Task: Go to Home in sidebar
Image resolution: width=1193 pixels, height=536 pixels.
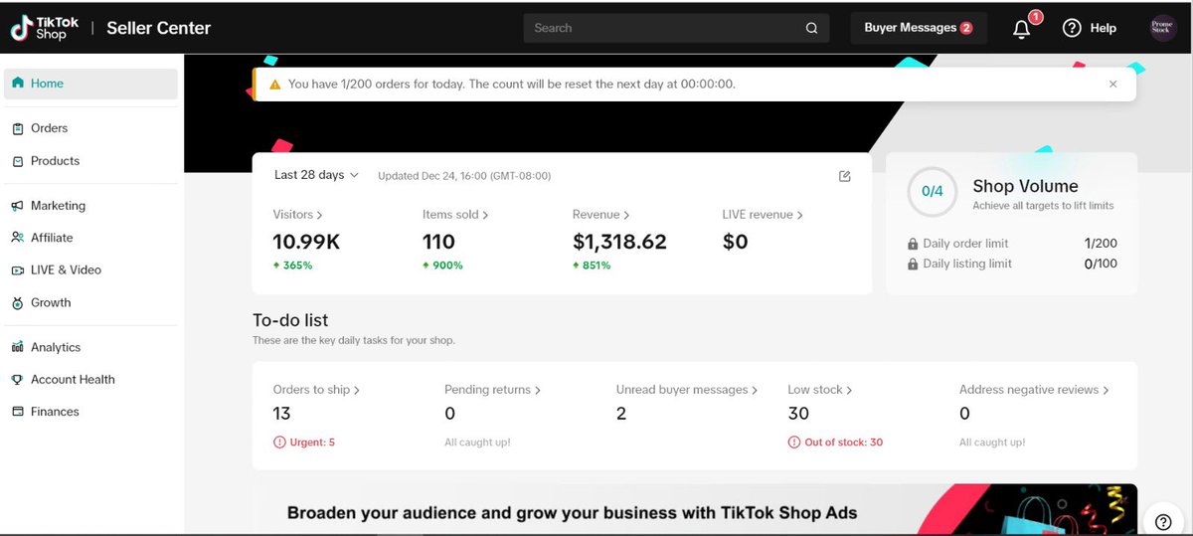Action: coord(90,84)
